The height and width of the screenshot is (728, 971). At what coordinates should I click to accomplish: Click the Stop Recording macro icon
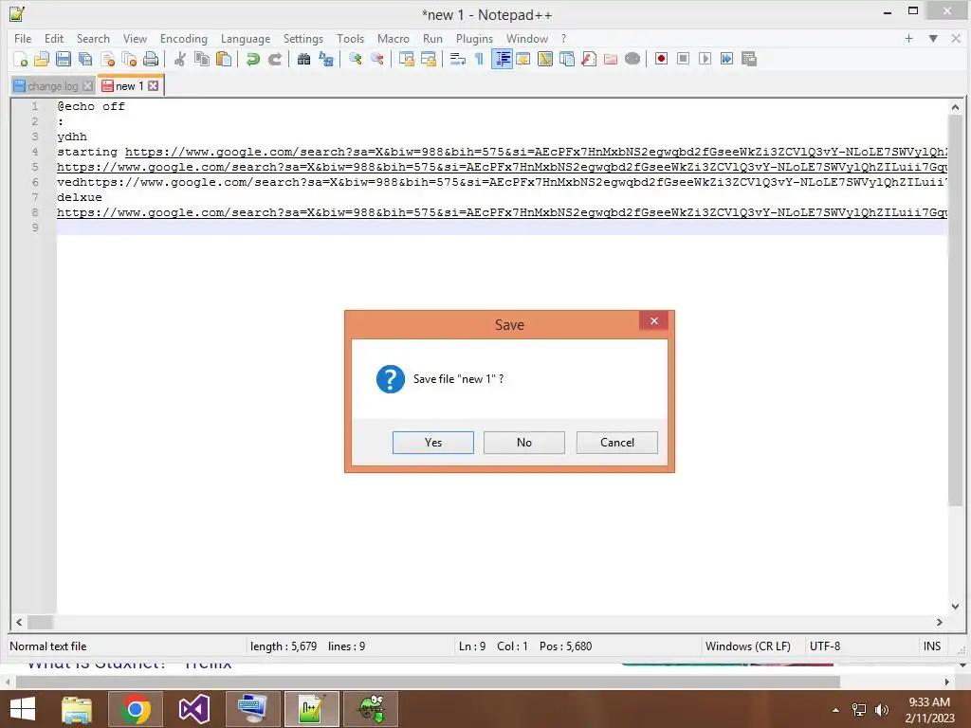tap(683, 59)
